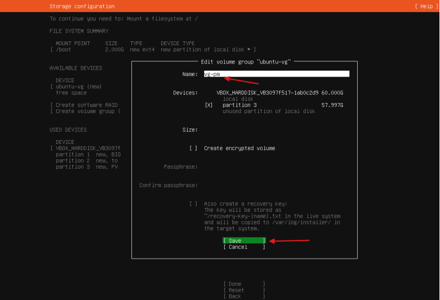
Task: Uncheck the partition 3 device checkbox
Action: click(x=209, y=105)
